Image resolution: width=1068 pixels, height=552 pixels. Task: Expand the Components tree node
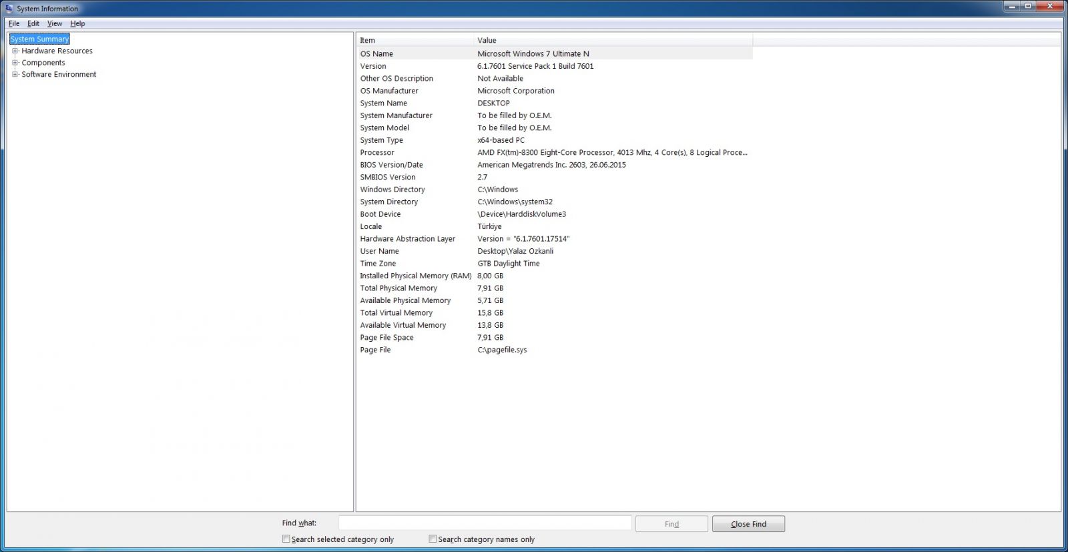pyautogui.click(x=15, y=63)
